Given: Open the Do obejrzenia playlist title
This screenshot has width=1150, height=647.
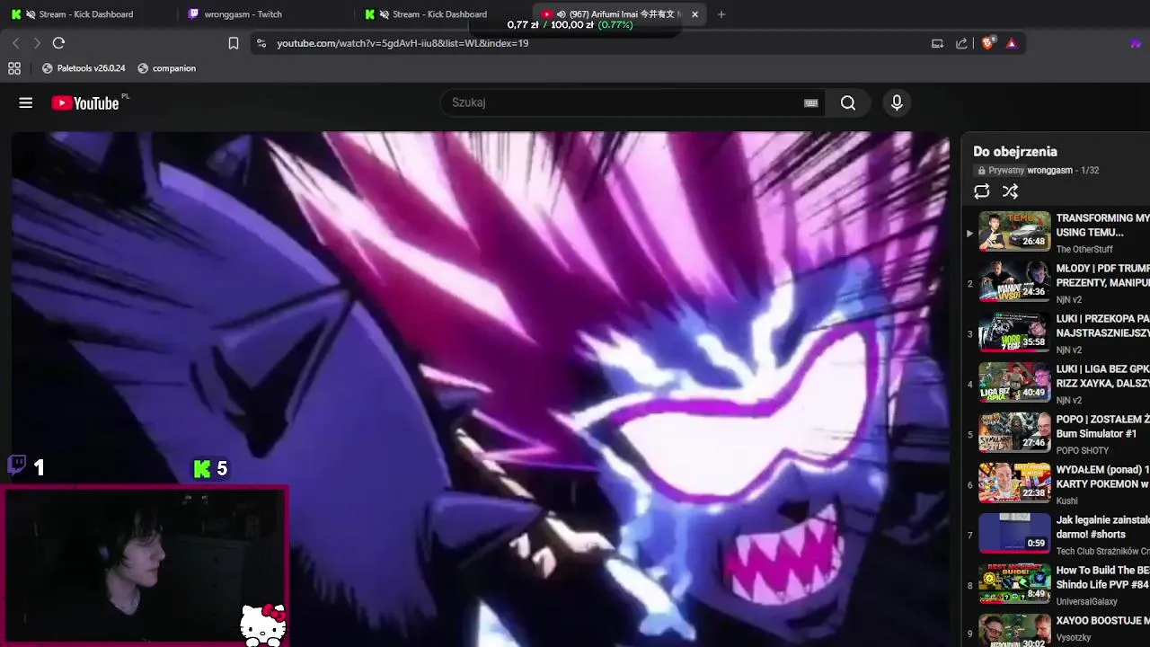Looking at the screenshot, I should click(x=1015, y=152).
